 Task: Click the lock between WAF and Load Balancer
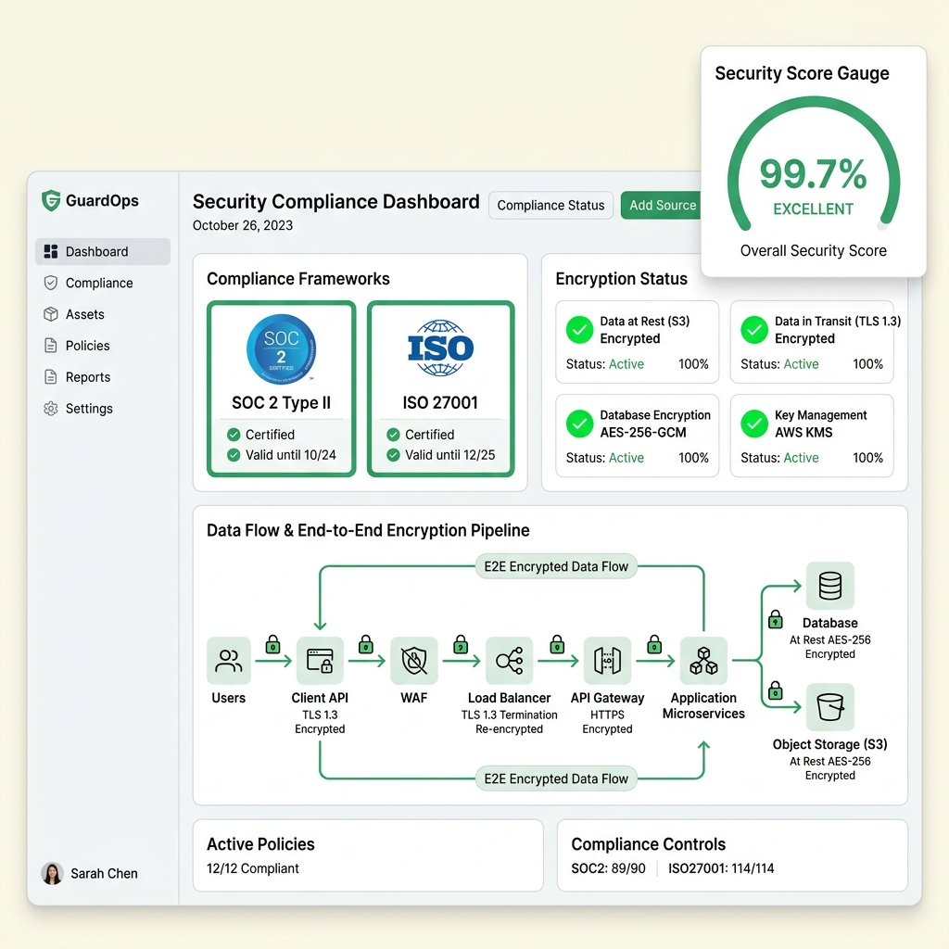coord(461,644)
